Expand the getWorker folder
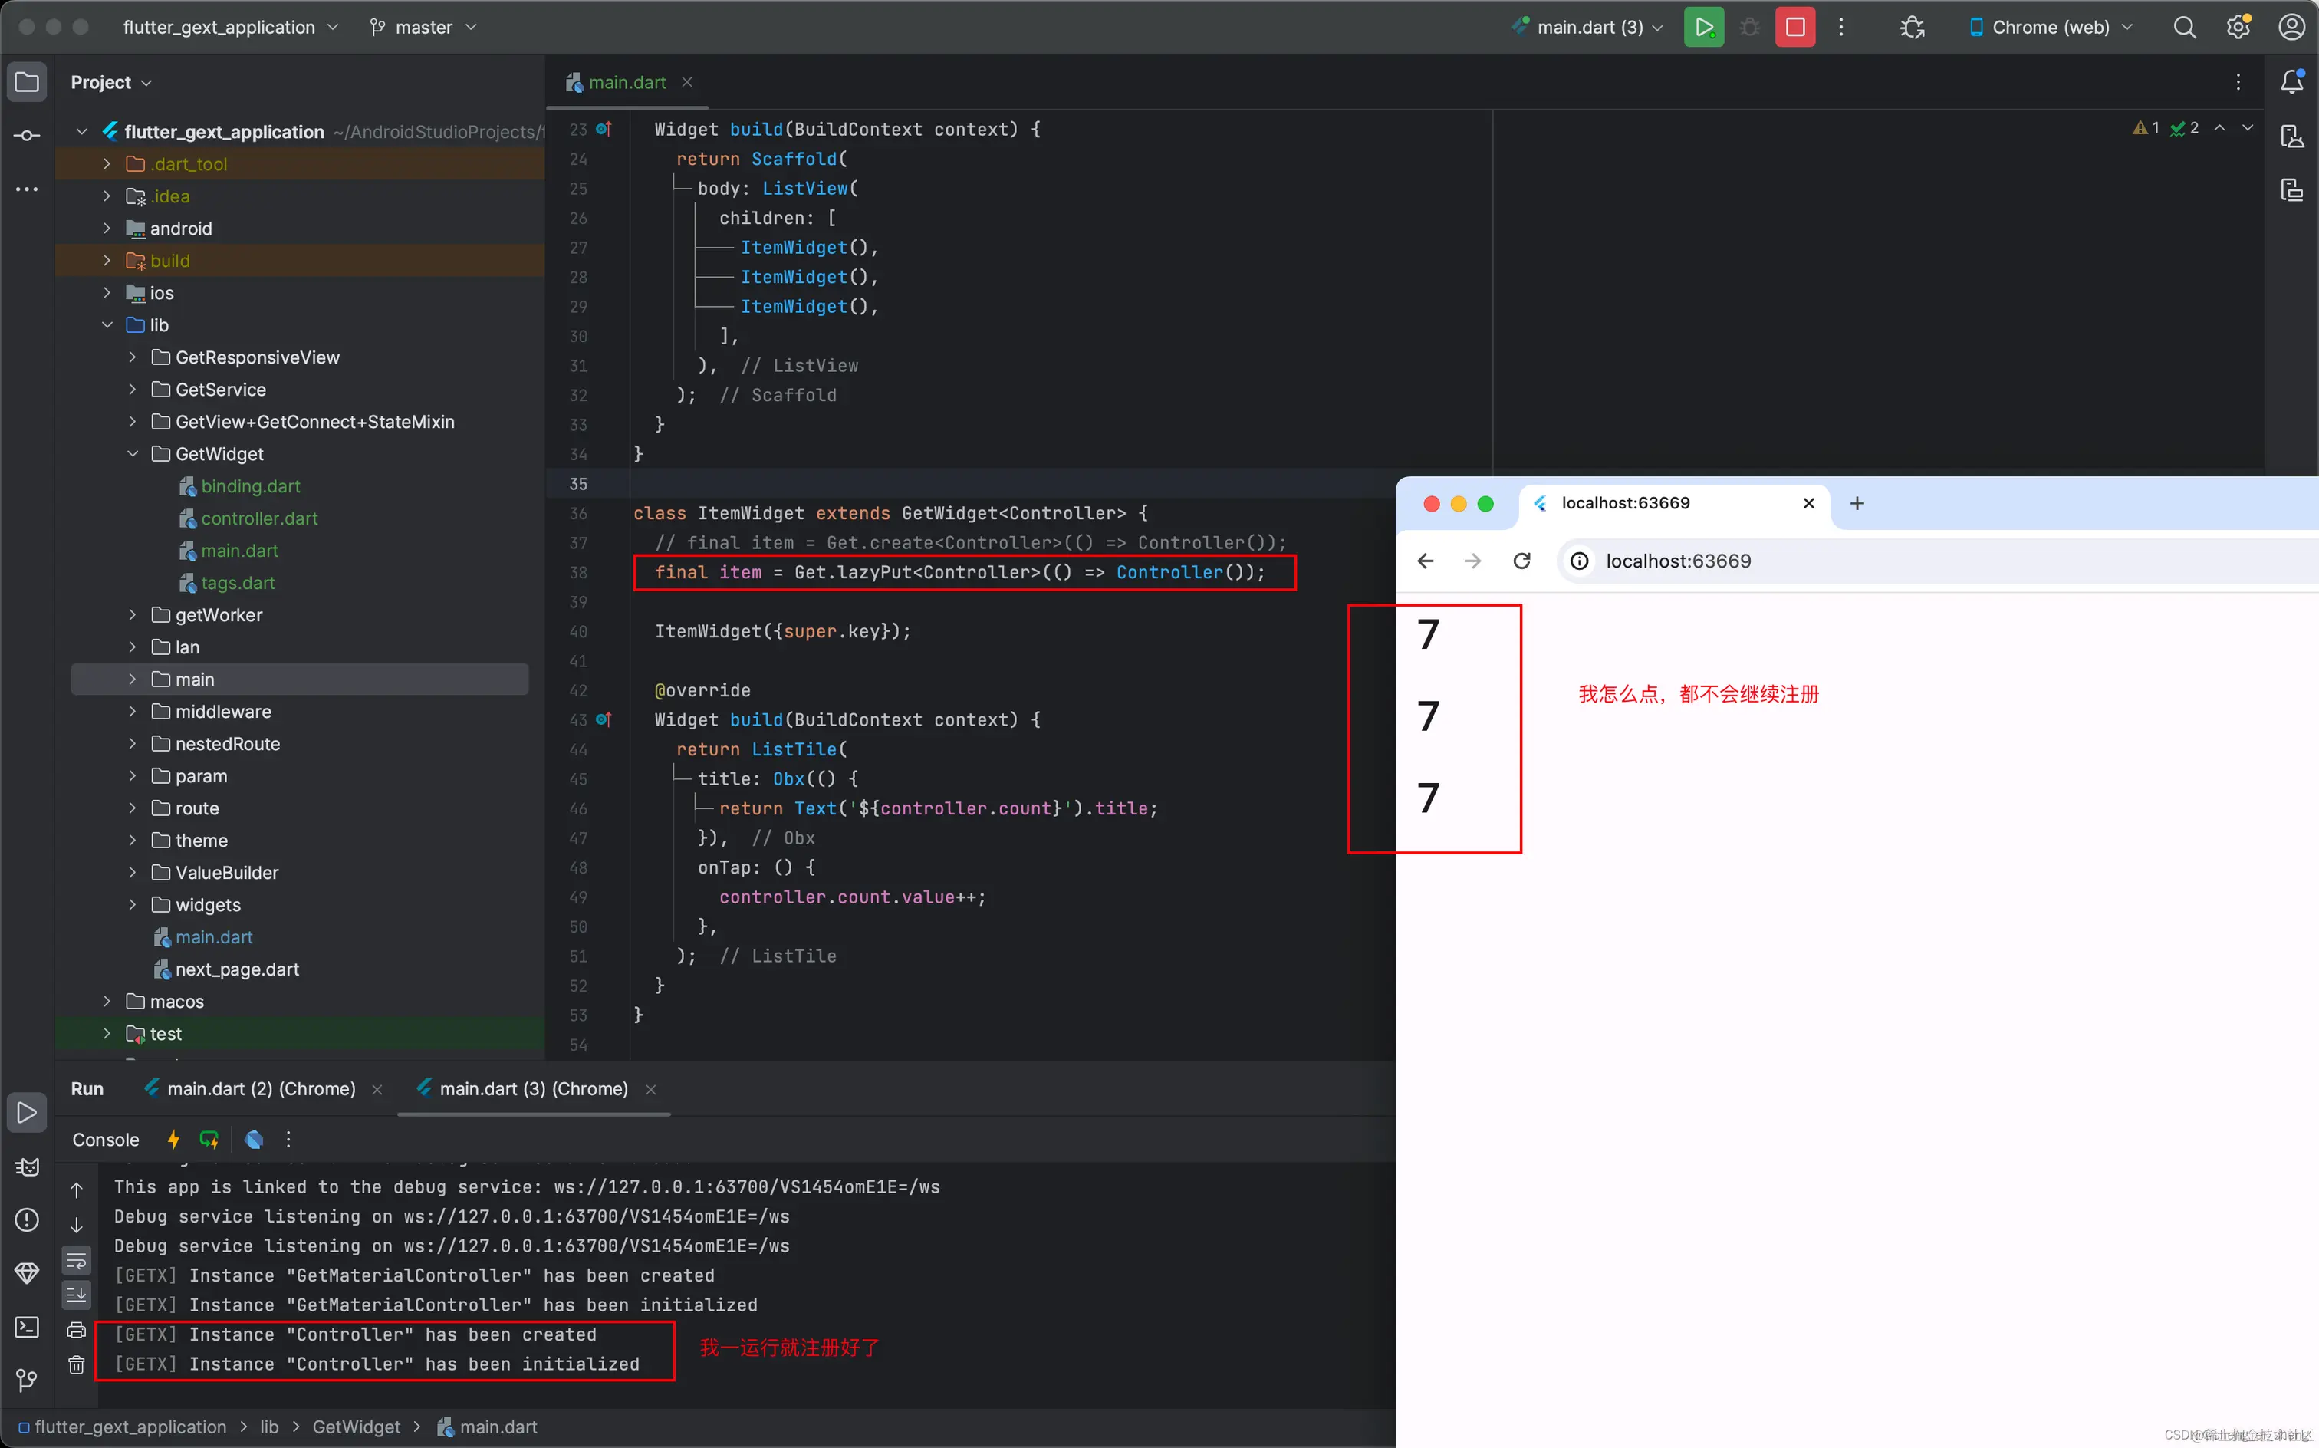 132,615
